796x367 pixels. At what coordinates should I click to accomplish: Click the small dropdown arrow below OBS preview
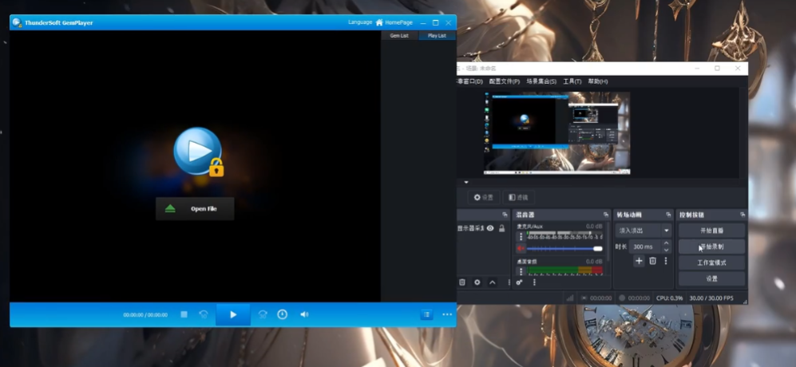pos(466,182)
